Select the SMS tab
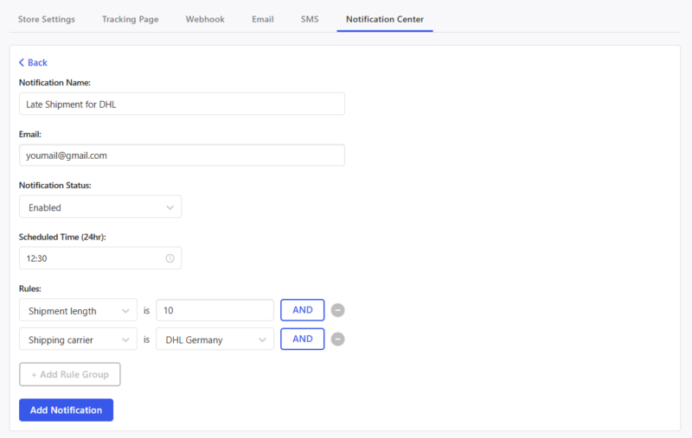 310,19
